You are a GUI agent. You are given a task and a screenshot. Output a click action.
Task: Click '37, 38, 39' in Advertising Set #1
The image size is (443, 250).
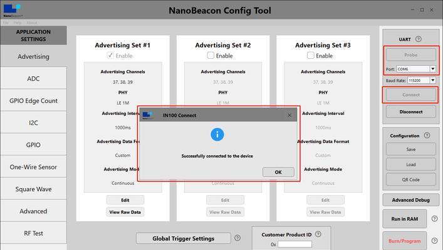click(123, 82)
